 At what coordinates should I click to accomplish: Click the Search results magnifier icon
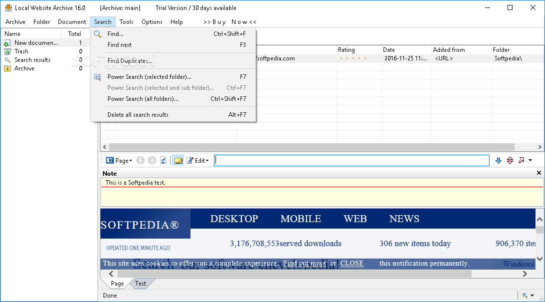(x=7, y=60)
